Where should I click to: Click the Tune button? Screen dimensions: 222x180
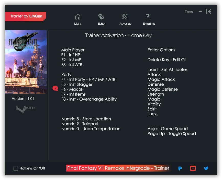pyautogui.click(x=189, y=12)
